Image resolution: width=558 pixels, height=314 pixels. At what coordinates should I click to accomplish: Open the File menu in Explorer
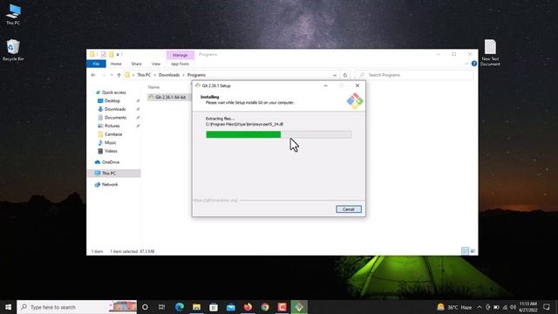pyautogui.click(x=96, y=64)
